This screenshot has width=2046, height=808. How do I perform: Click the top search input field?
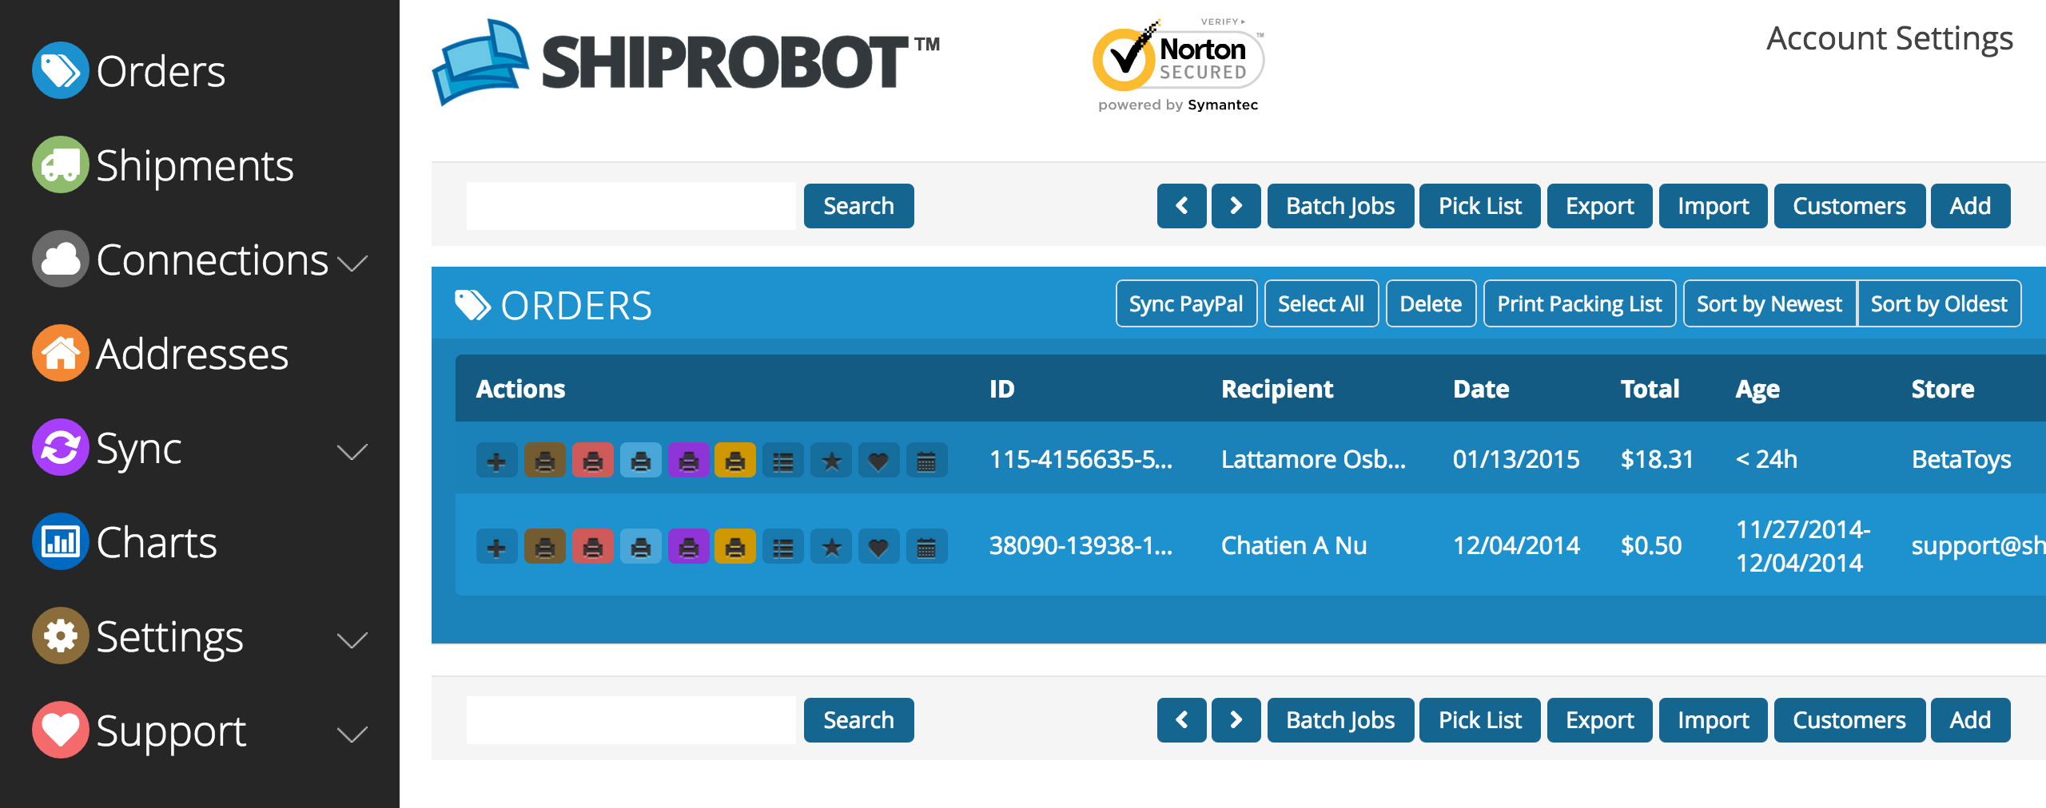pyautogui.click(x=631, y=206)
